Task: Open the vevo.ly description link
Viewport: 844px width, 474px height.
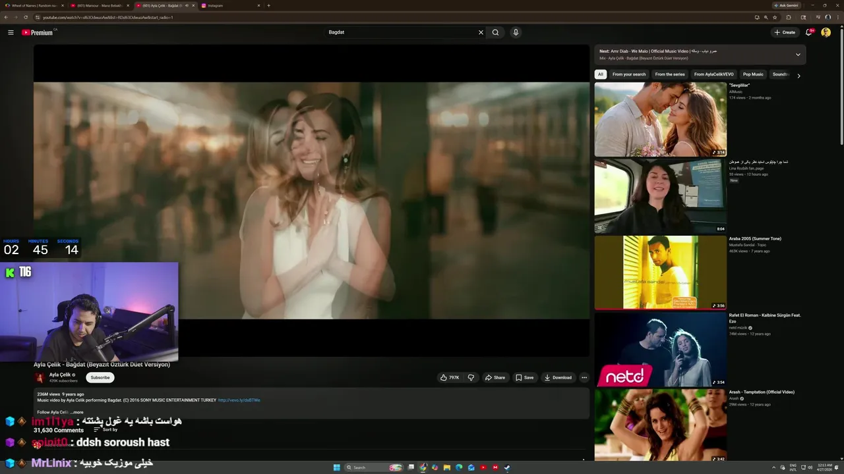Action: tap(239, 400)
